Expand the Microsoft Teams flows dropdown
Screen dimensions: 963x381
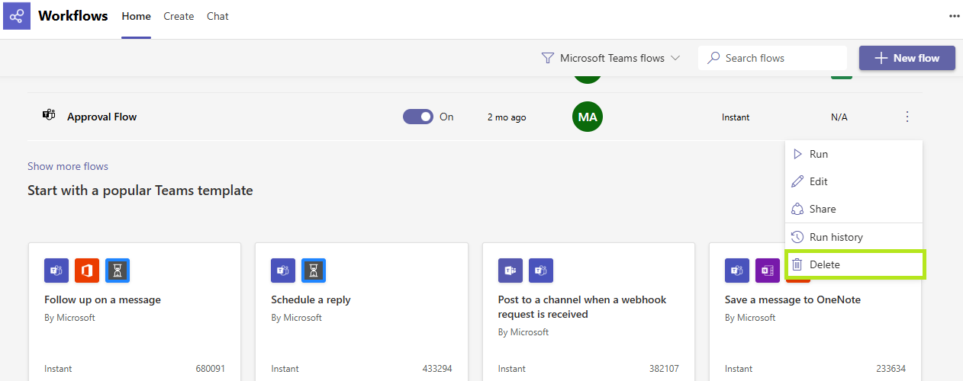[x=610, y=58]
